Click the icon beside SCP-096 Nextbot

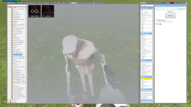12,55
